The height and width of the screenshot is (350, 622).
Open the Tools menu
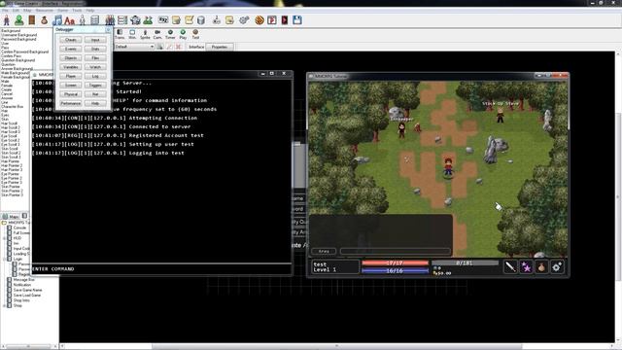coord(77,11)
